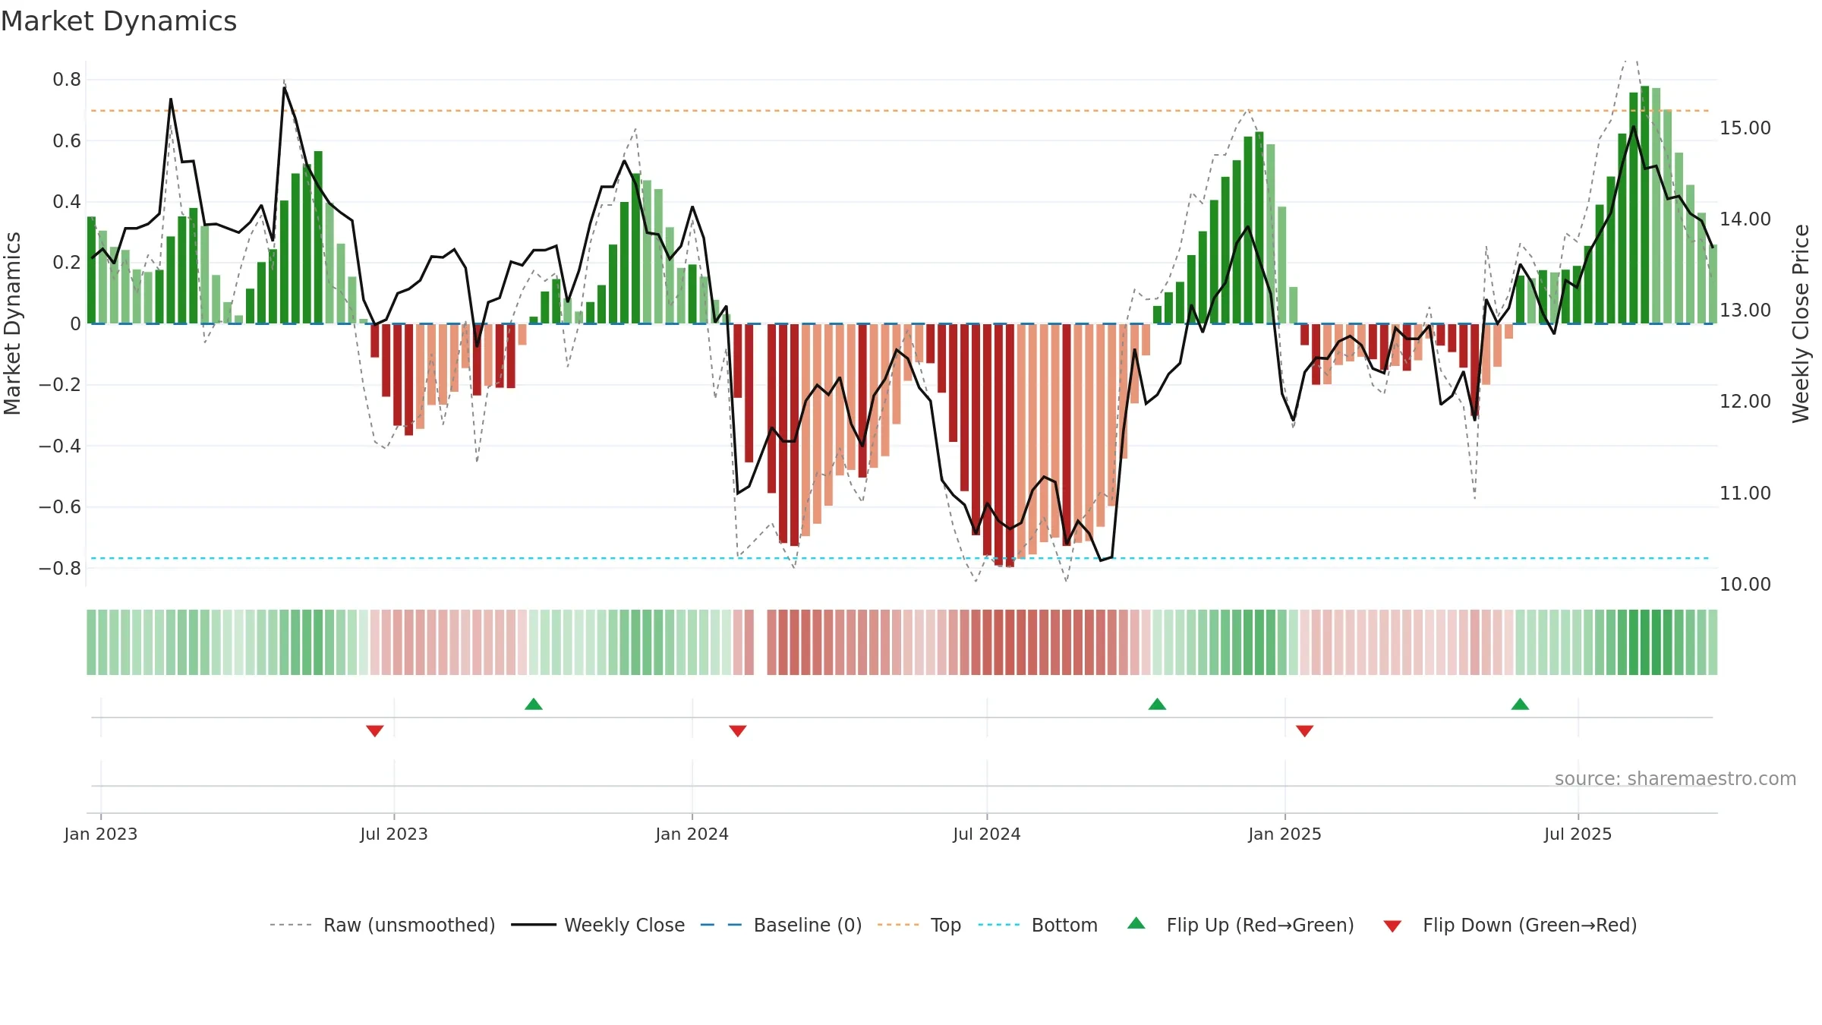Click the vertical Market Dynamics axis title
Screen dimensions: 1822x1025
pyautogui.click(x=12, y=323)
